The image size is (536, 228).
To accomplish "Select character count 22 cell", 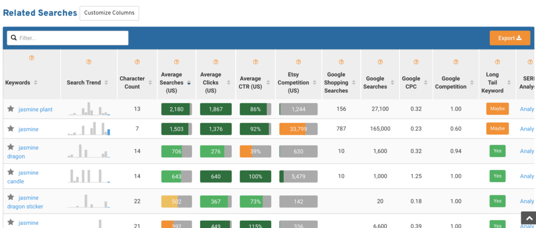I will (137, 201).
